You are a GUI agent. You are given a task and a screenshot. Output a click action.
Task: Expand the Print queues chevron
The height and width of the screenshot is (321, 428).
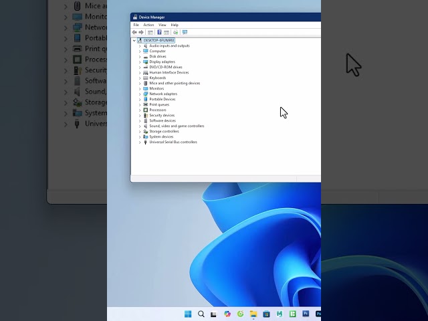coord(140,104)
